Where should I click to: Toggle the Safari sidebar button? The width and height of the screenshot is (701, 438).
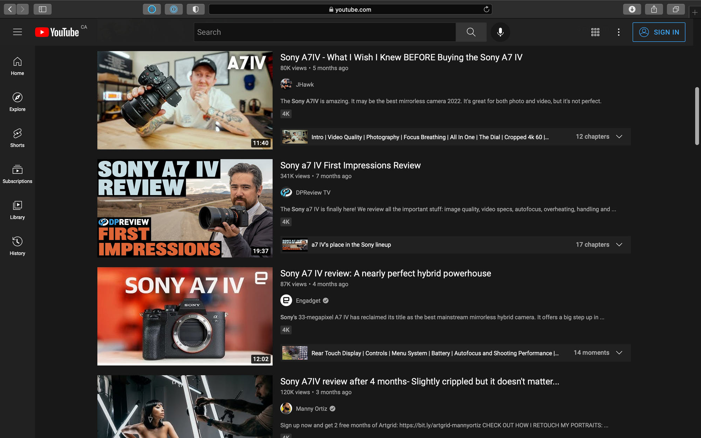(x=42, y=9)
